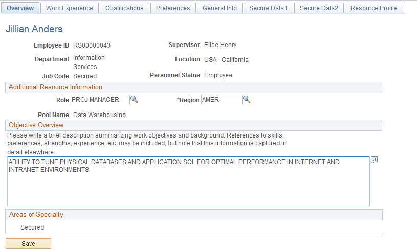Click the Jillian Anders name heading

(34, 29)
